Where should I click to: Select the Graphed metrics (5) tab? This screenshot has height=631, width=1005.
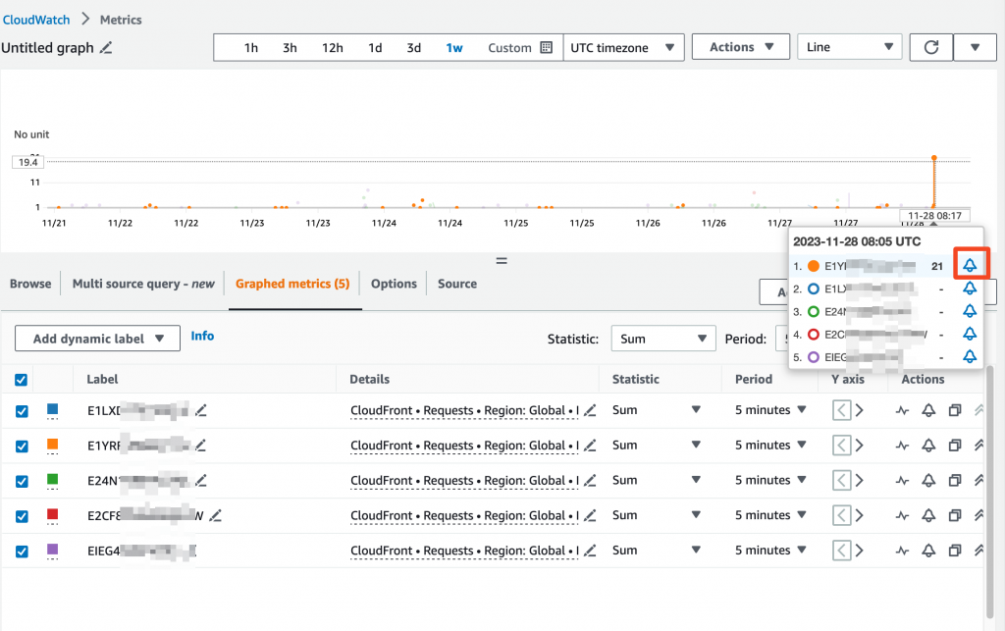292,284
